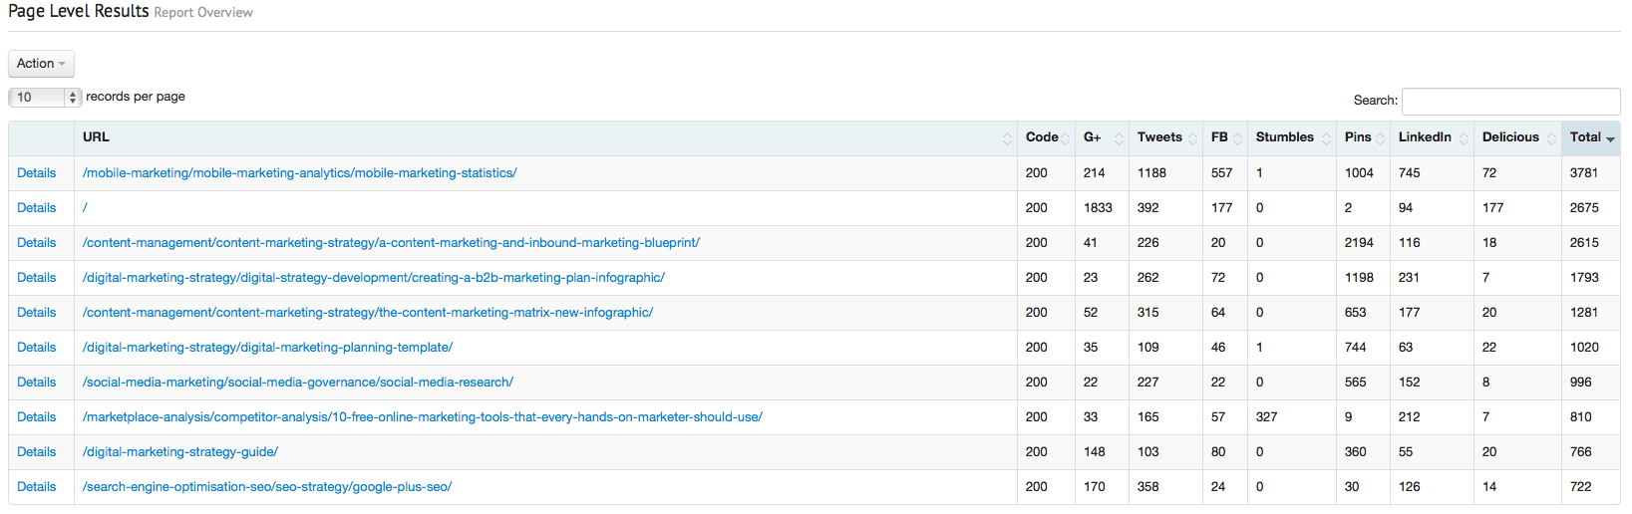Screen dimensions: 1632x514
Task: Open Details for mobile-marketing-statistics page
Action: (x=37, y=173)
